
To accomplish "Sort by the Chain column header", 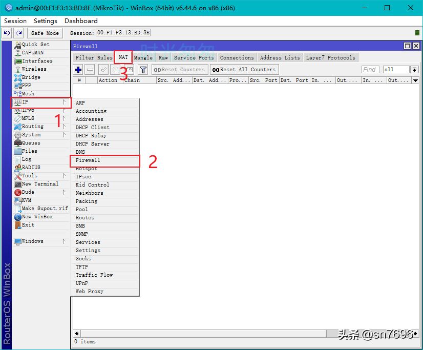I will tap(140, 80).
